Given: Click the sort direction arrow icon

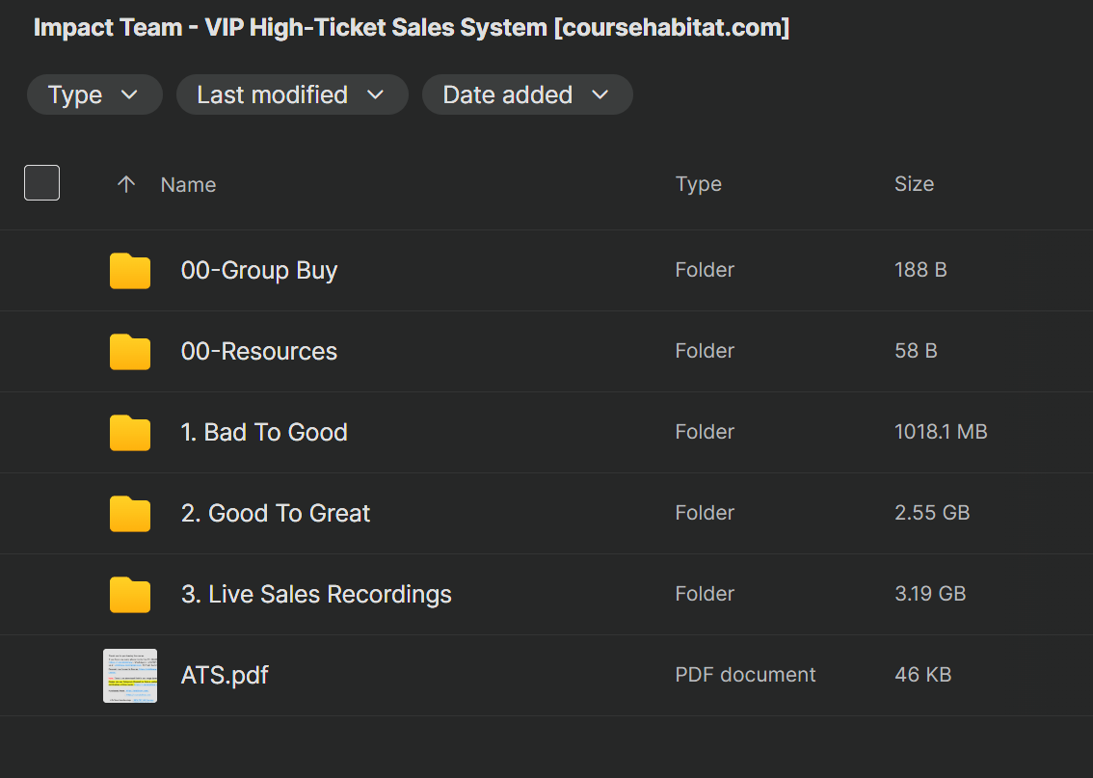Looking at the screenshot, I should pyautogui.click(x=125, y=184).
